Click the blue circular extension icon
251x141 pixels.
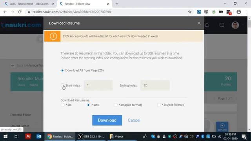point(199,12)
